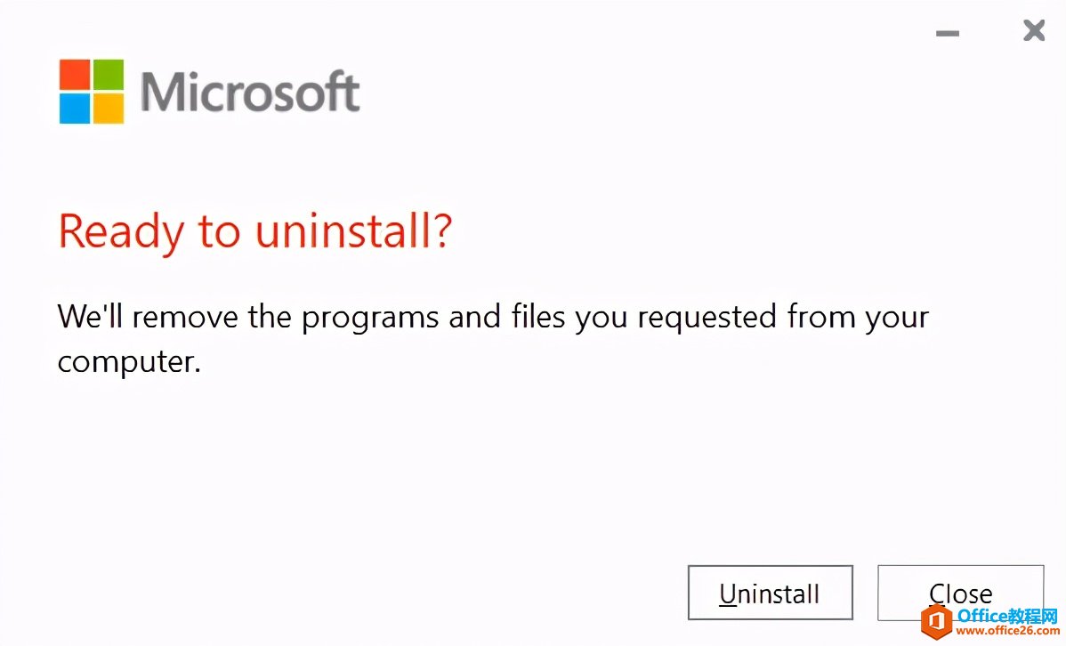Click the Close button at the bottom
The width and height of the screenshot is (1066, 646).
(960, 593)
